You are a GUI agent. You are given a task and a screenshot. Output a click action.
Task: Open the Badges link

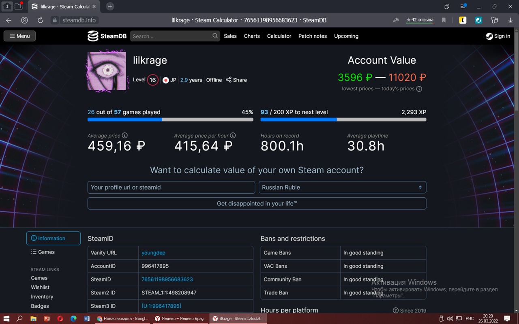[x=40, y=306]
